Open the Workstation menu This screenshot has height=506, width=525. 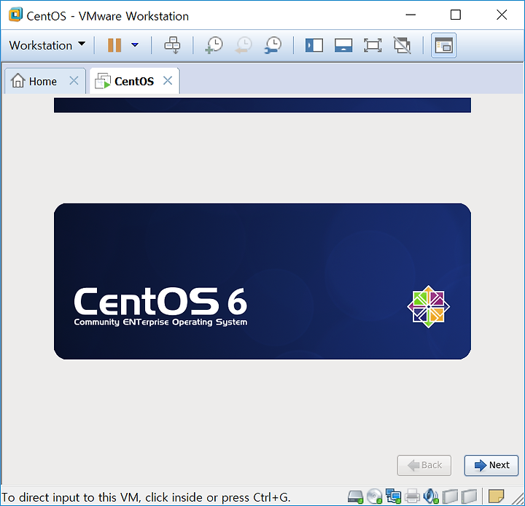click(x=47, y=45)
